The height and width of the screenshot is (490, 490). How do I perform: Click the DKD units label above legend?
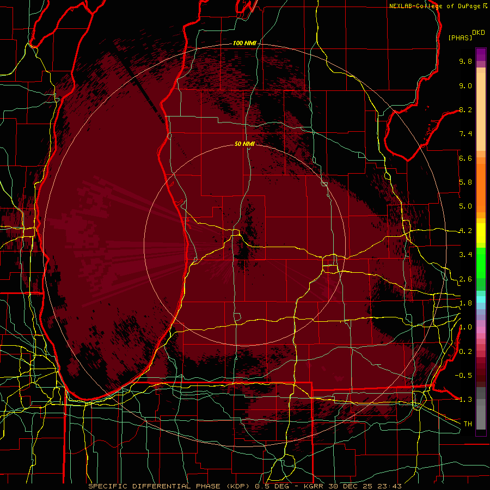tap(479, 33)
